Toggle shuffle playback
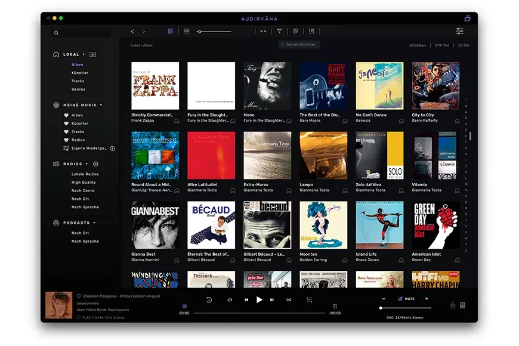 (x=289, y=299)
